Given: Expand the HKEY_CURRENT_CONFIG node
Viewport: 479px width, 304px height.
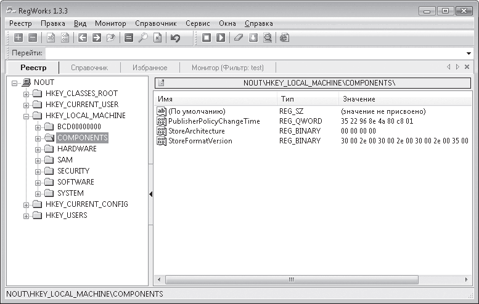Looking at the screenshot, I should (x=27, y=205).
